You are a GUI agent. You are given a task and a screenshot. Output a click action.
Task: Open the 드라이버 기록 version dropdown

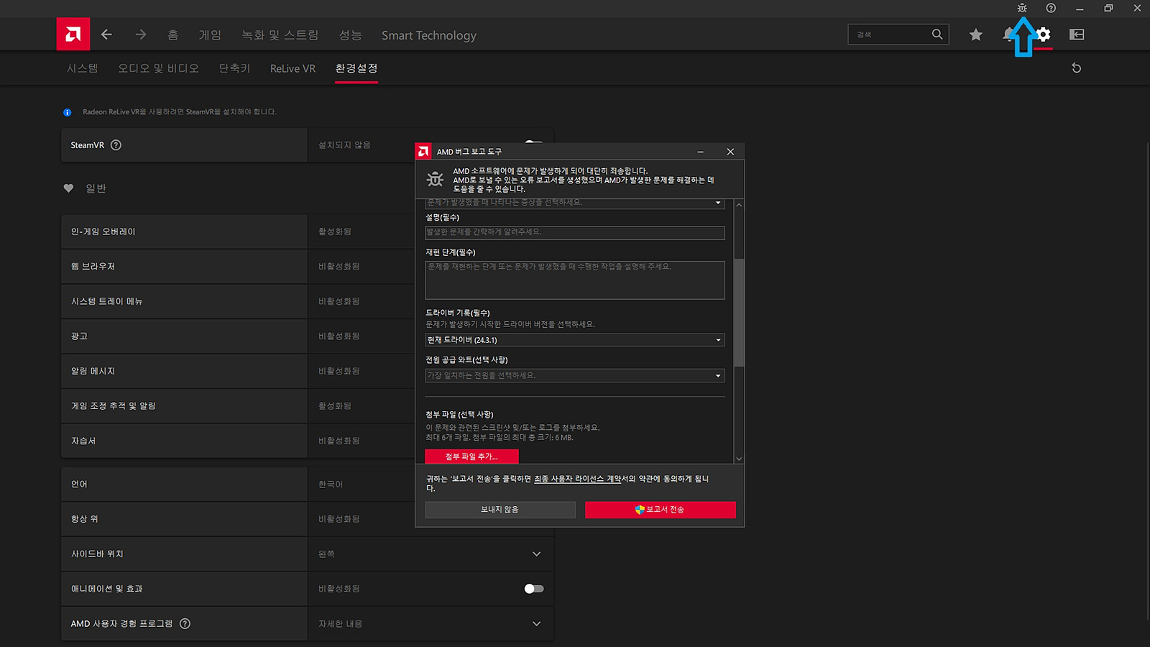(574, 340)
